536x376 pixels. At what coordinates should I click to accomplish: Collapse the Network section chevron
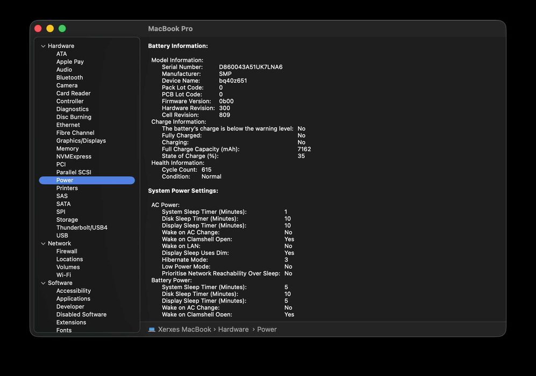43,243
